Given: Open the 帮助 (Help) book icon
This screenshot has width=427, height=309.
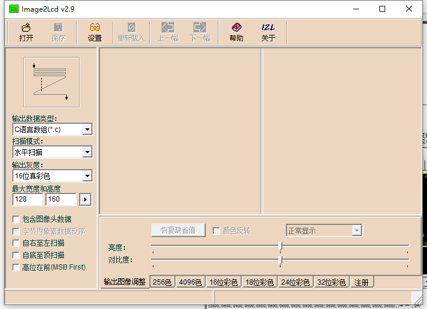Looking at the screenshot, I should pos(236,27).
